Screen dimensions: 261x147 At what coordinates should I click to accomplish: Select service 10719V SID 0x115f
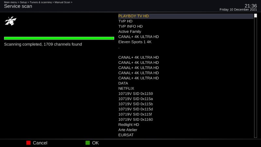tap(186, 114)
